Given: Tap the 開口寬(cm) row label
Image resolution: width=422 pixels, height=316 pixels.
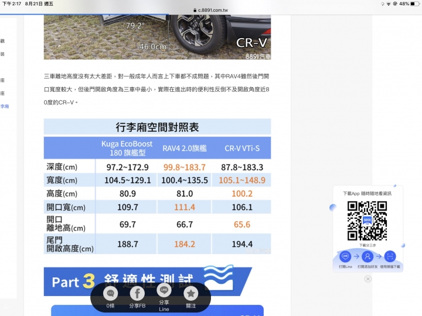Looking at the screenshot, I should point(66,207).
